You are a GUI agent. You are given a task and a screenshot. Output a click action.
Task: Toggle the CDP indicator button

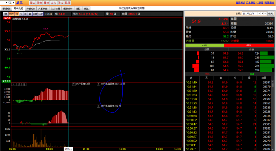pyautogui.click(x=41, y=14)
